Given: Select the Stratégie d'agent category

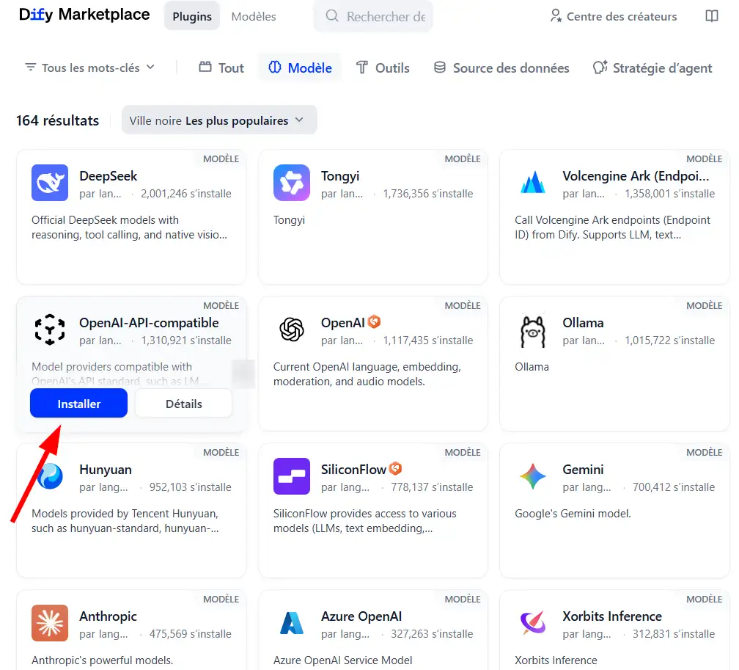Looking at the screenshot, I should tap(652, 68).
